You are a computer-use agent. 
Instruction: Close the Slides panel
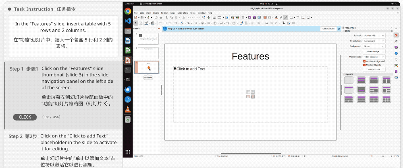point(159,29)
